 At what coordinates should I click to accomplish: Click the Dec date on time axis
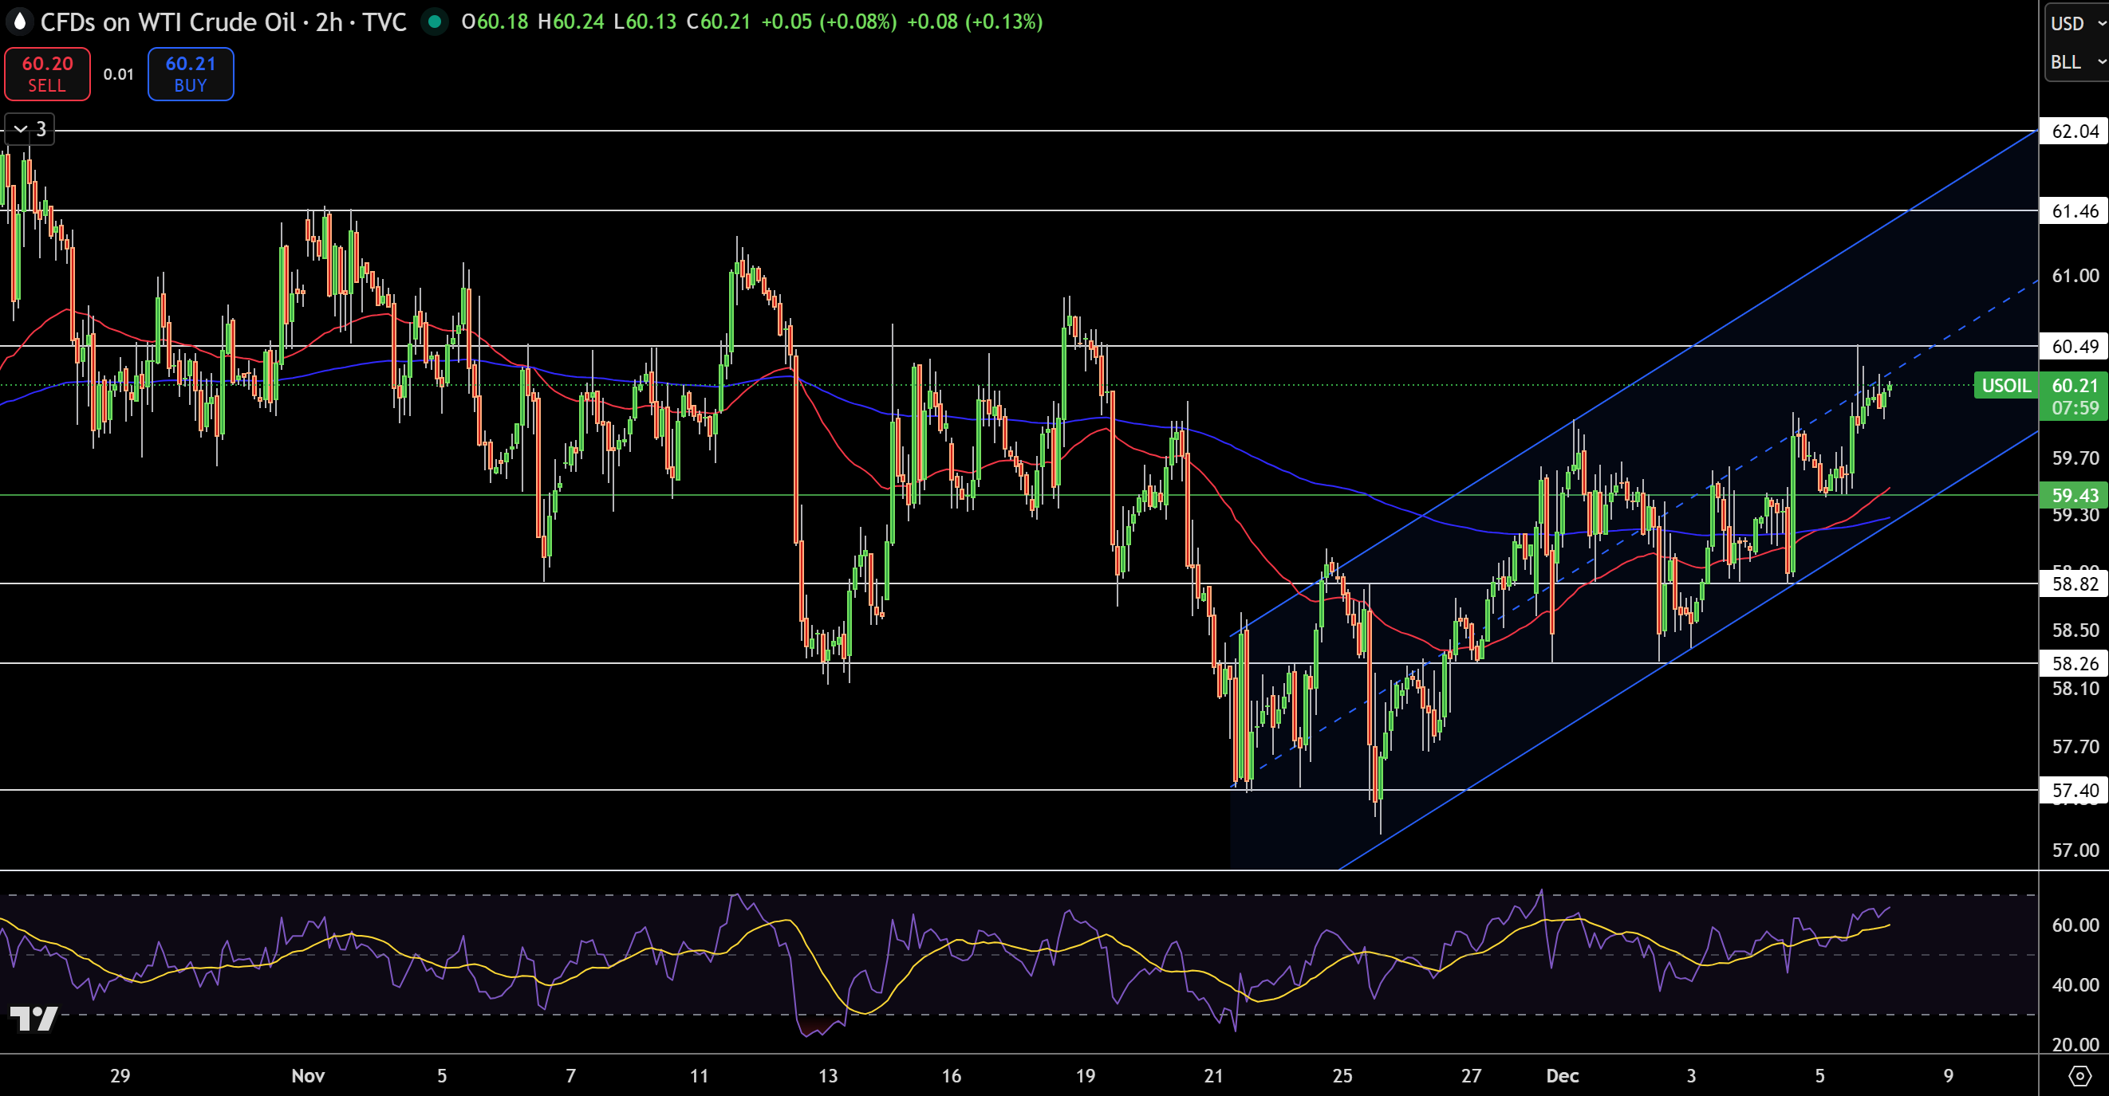tap(1562, 1075)
